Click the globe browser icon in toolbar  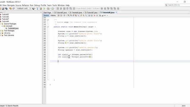tap(33, 9)
